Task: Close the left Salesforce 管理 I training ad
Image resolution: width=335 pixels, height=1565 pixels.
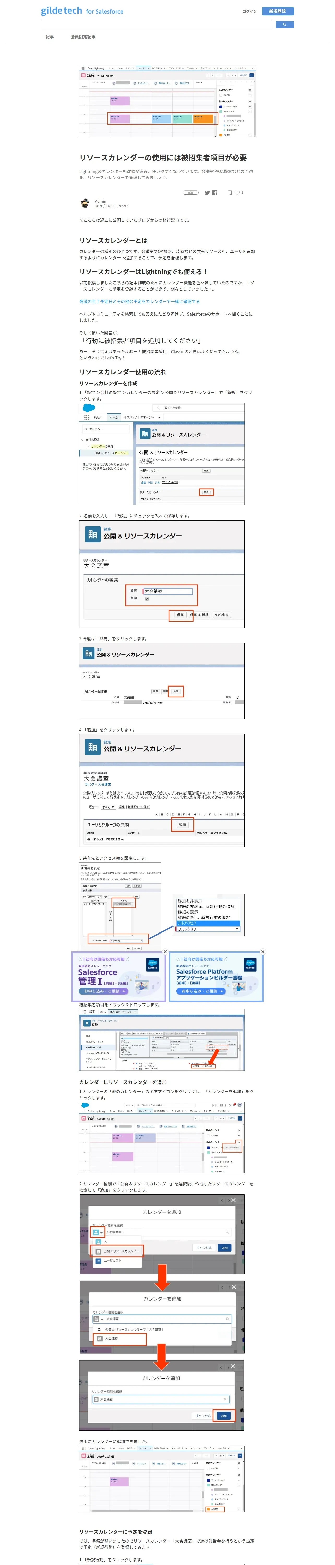Action: tap(165, 952)
